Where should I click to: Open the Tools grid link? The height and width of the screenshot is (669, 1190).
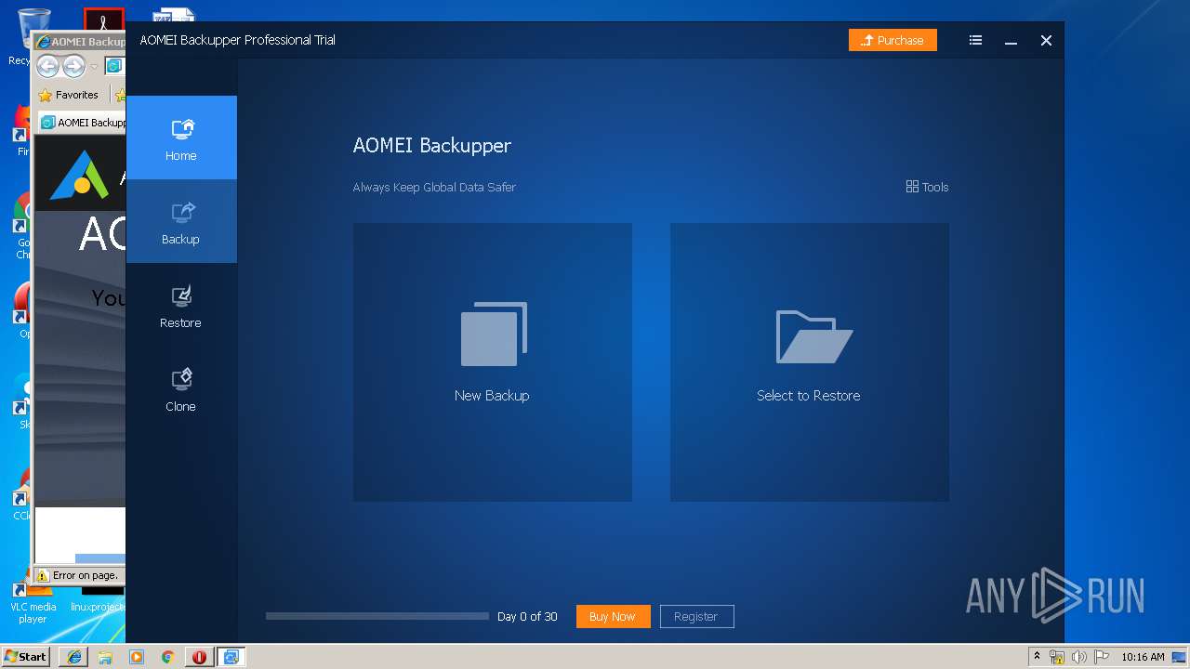tap(927, 187)
